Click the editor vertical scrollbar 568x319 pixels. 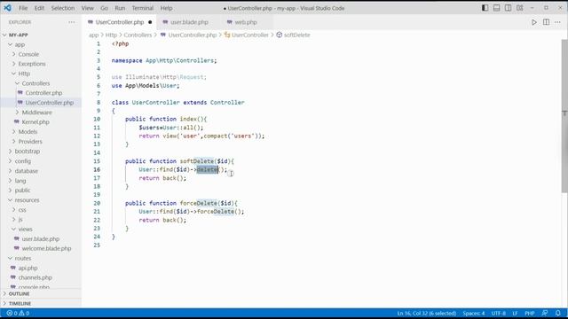(x=564, y=116)
